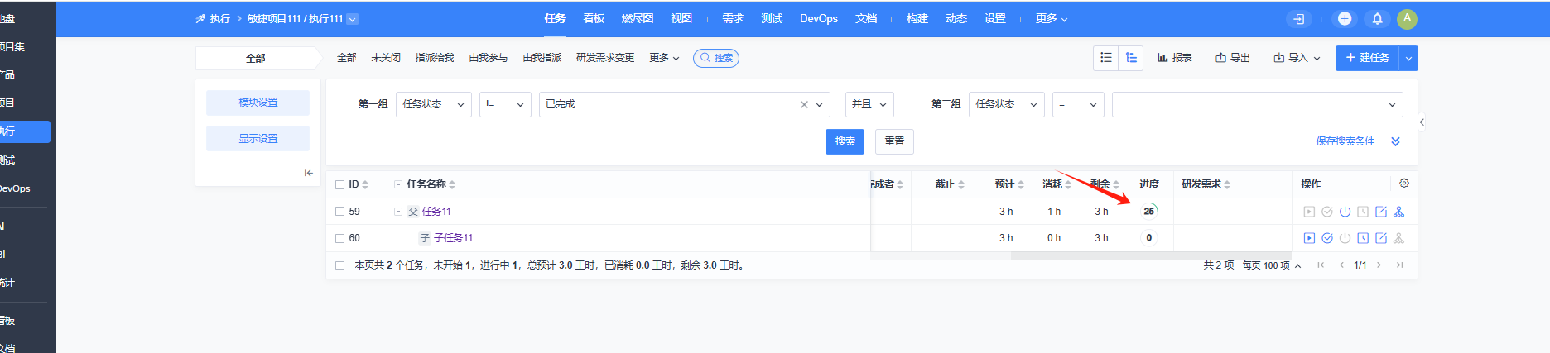This screenshot has height=353, width=1550.
Task: Click the 25 progress circle for 任务11
Action: coord(1149,211)
